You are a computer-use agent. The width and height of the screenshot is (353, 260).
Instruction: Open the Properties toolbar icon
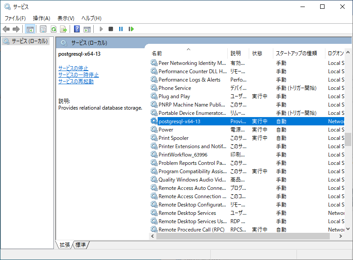(x=43, y=29)
